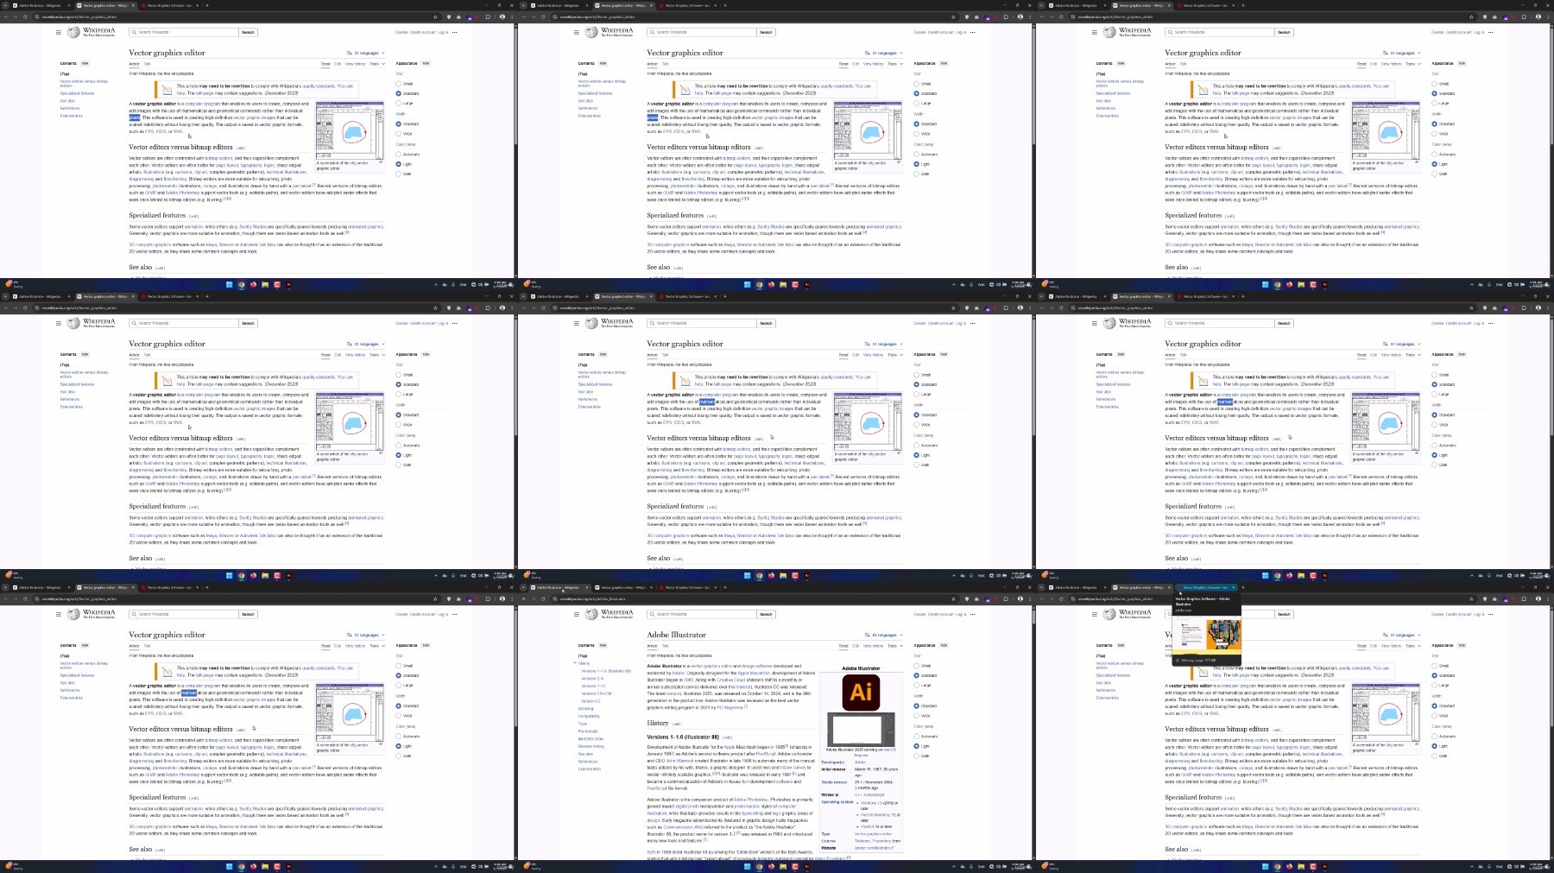The height and width of the screenshot is (873, 1554).
Task: Open Chrome's kebab menu in the Illustrator article window
Action: (x=1031, y=598)
